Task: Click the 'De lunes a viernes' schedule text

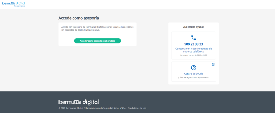Action: click(193, 55)
